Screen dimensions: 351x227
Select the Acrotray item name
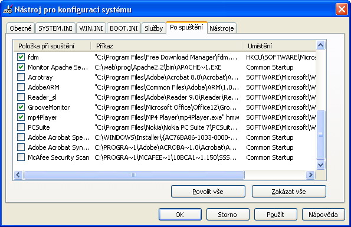click(x=40, y=77)
